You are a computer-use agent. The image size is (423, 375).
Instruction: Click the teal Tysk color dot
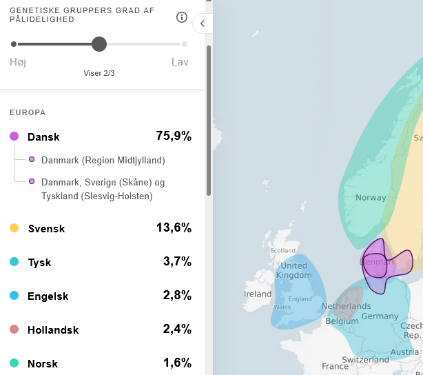[14, 262]
